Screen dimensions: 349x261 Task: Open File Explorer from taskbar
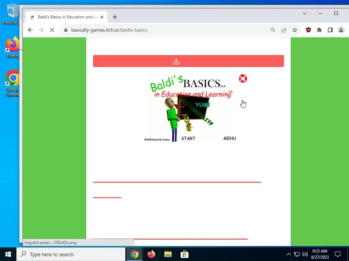pos(168,254)
